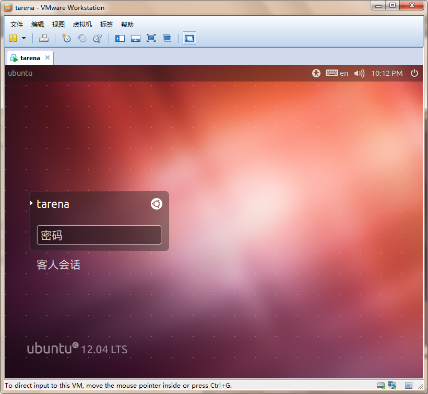Select the tarena VM tab
Viewport: 428px width, 394px height.
[30, 58]
